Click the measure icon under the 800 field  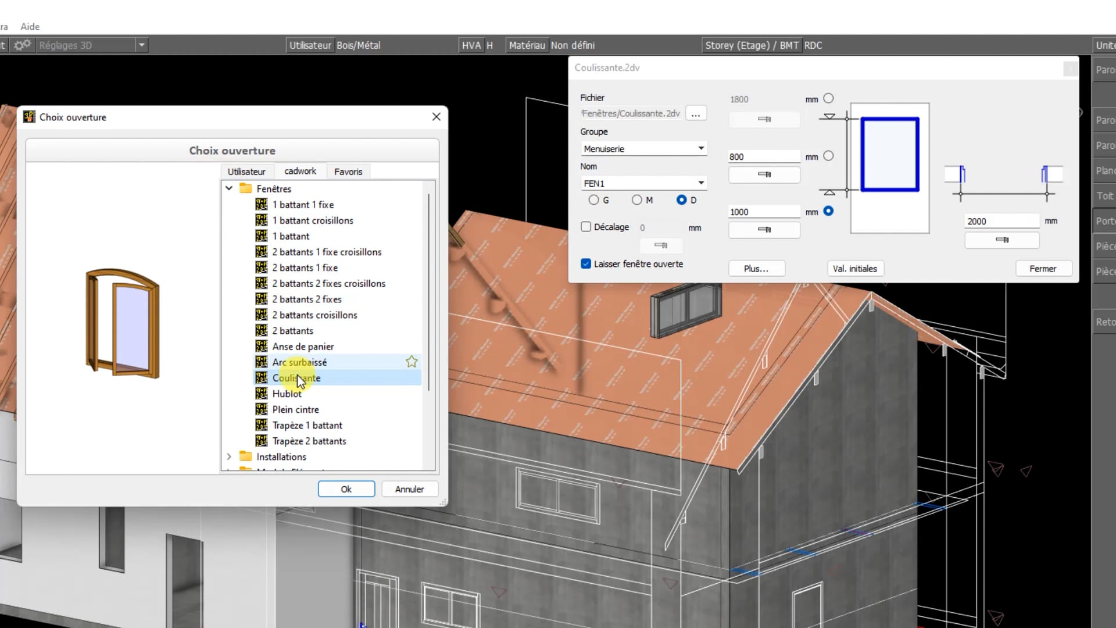pos(764,174)
